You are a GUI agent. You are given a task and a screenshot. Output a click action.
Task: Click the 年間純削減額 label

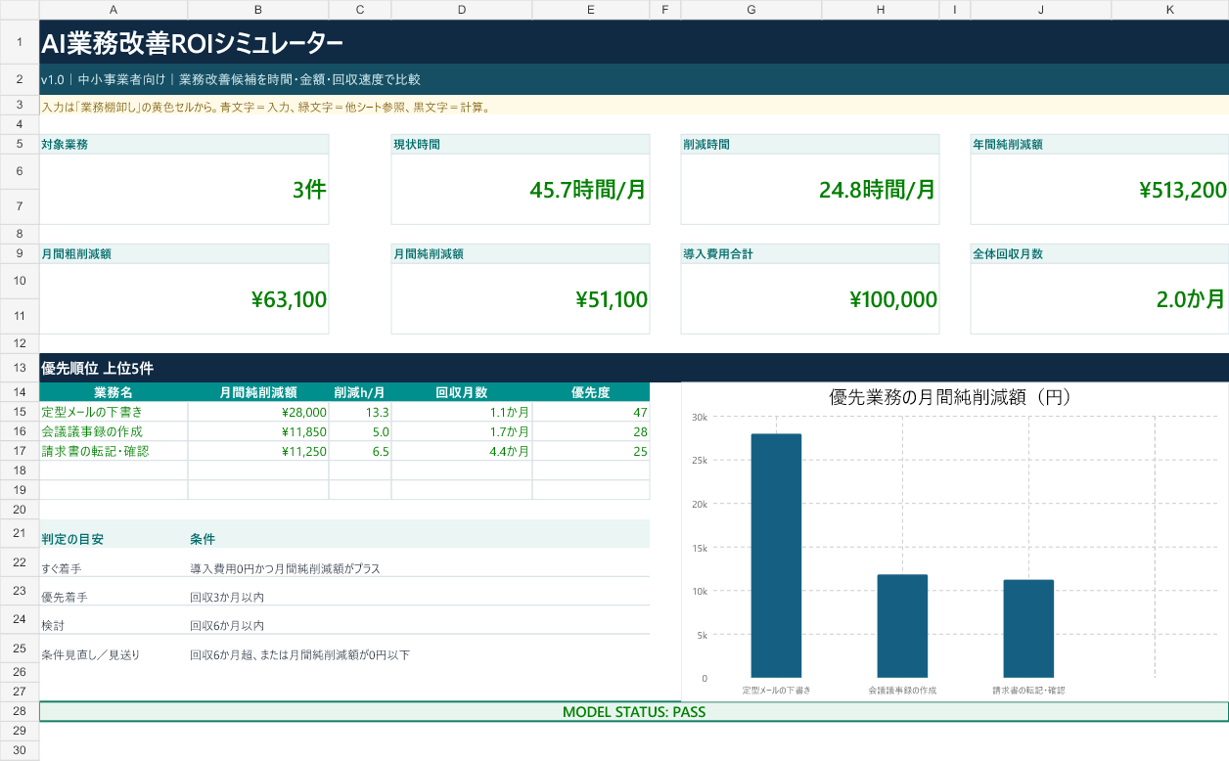click(x=1100, y=144)
